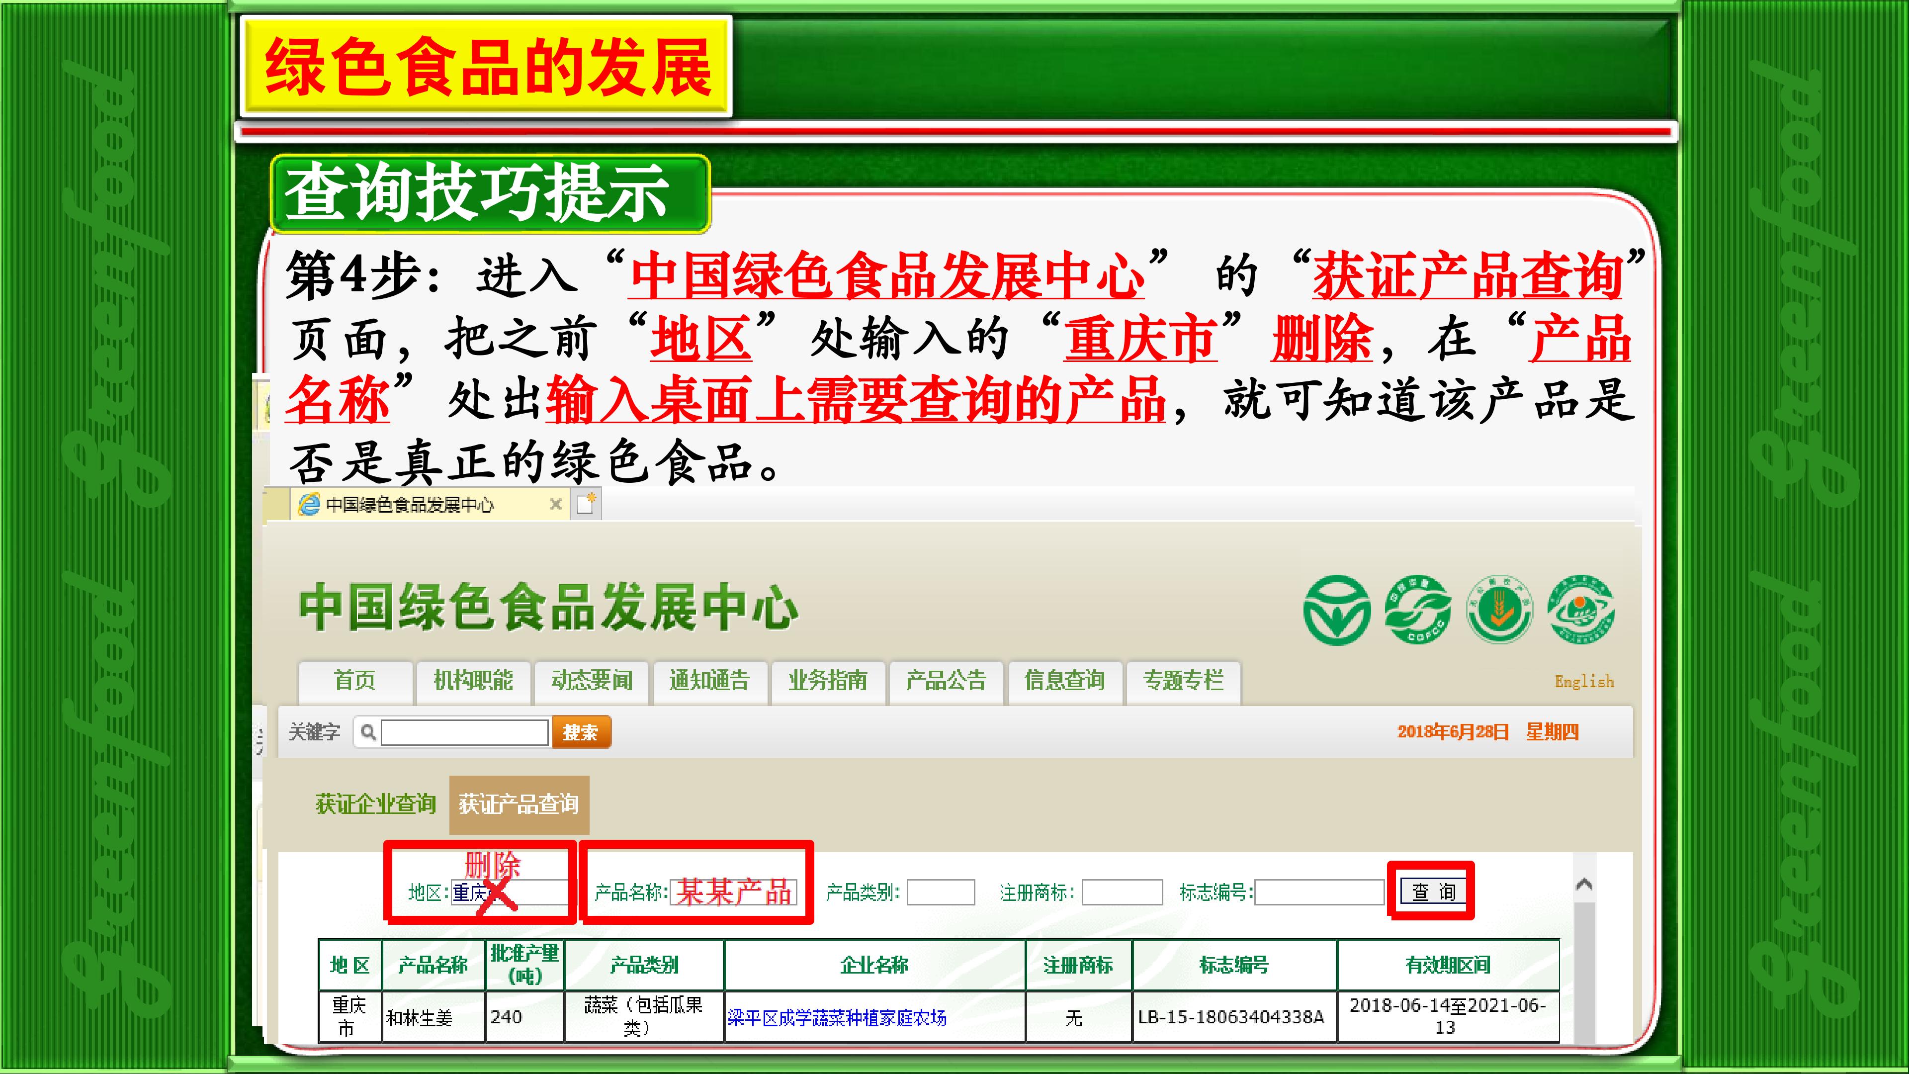Viewport: 1909px width, 1074px height.
Task: Click the 查询 button
Action: (x=1432, y=892)
